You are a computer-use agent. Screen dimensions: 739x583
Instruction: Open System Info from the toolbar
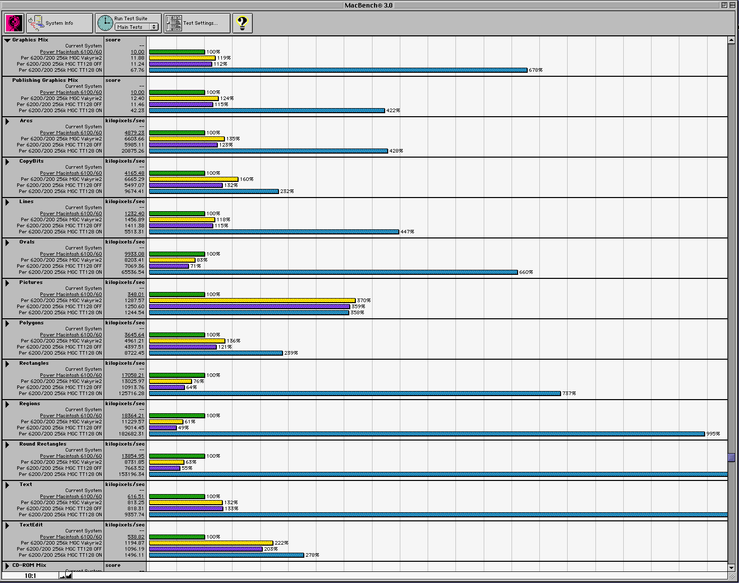tap(59, 23)
